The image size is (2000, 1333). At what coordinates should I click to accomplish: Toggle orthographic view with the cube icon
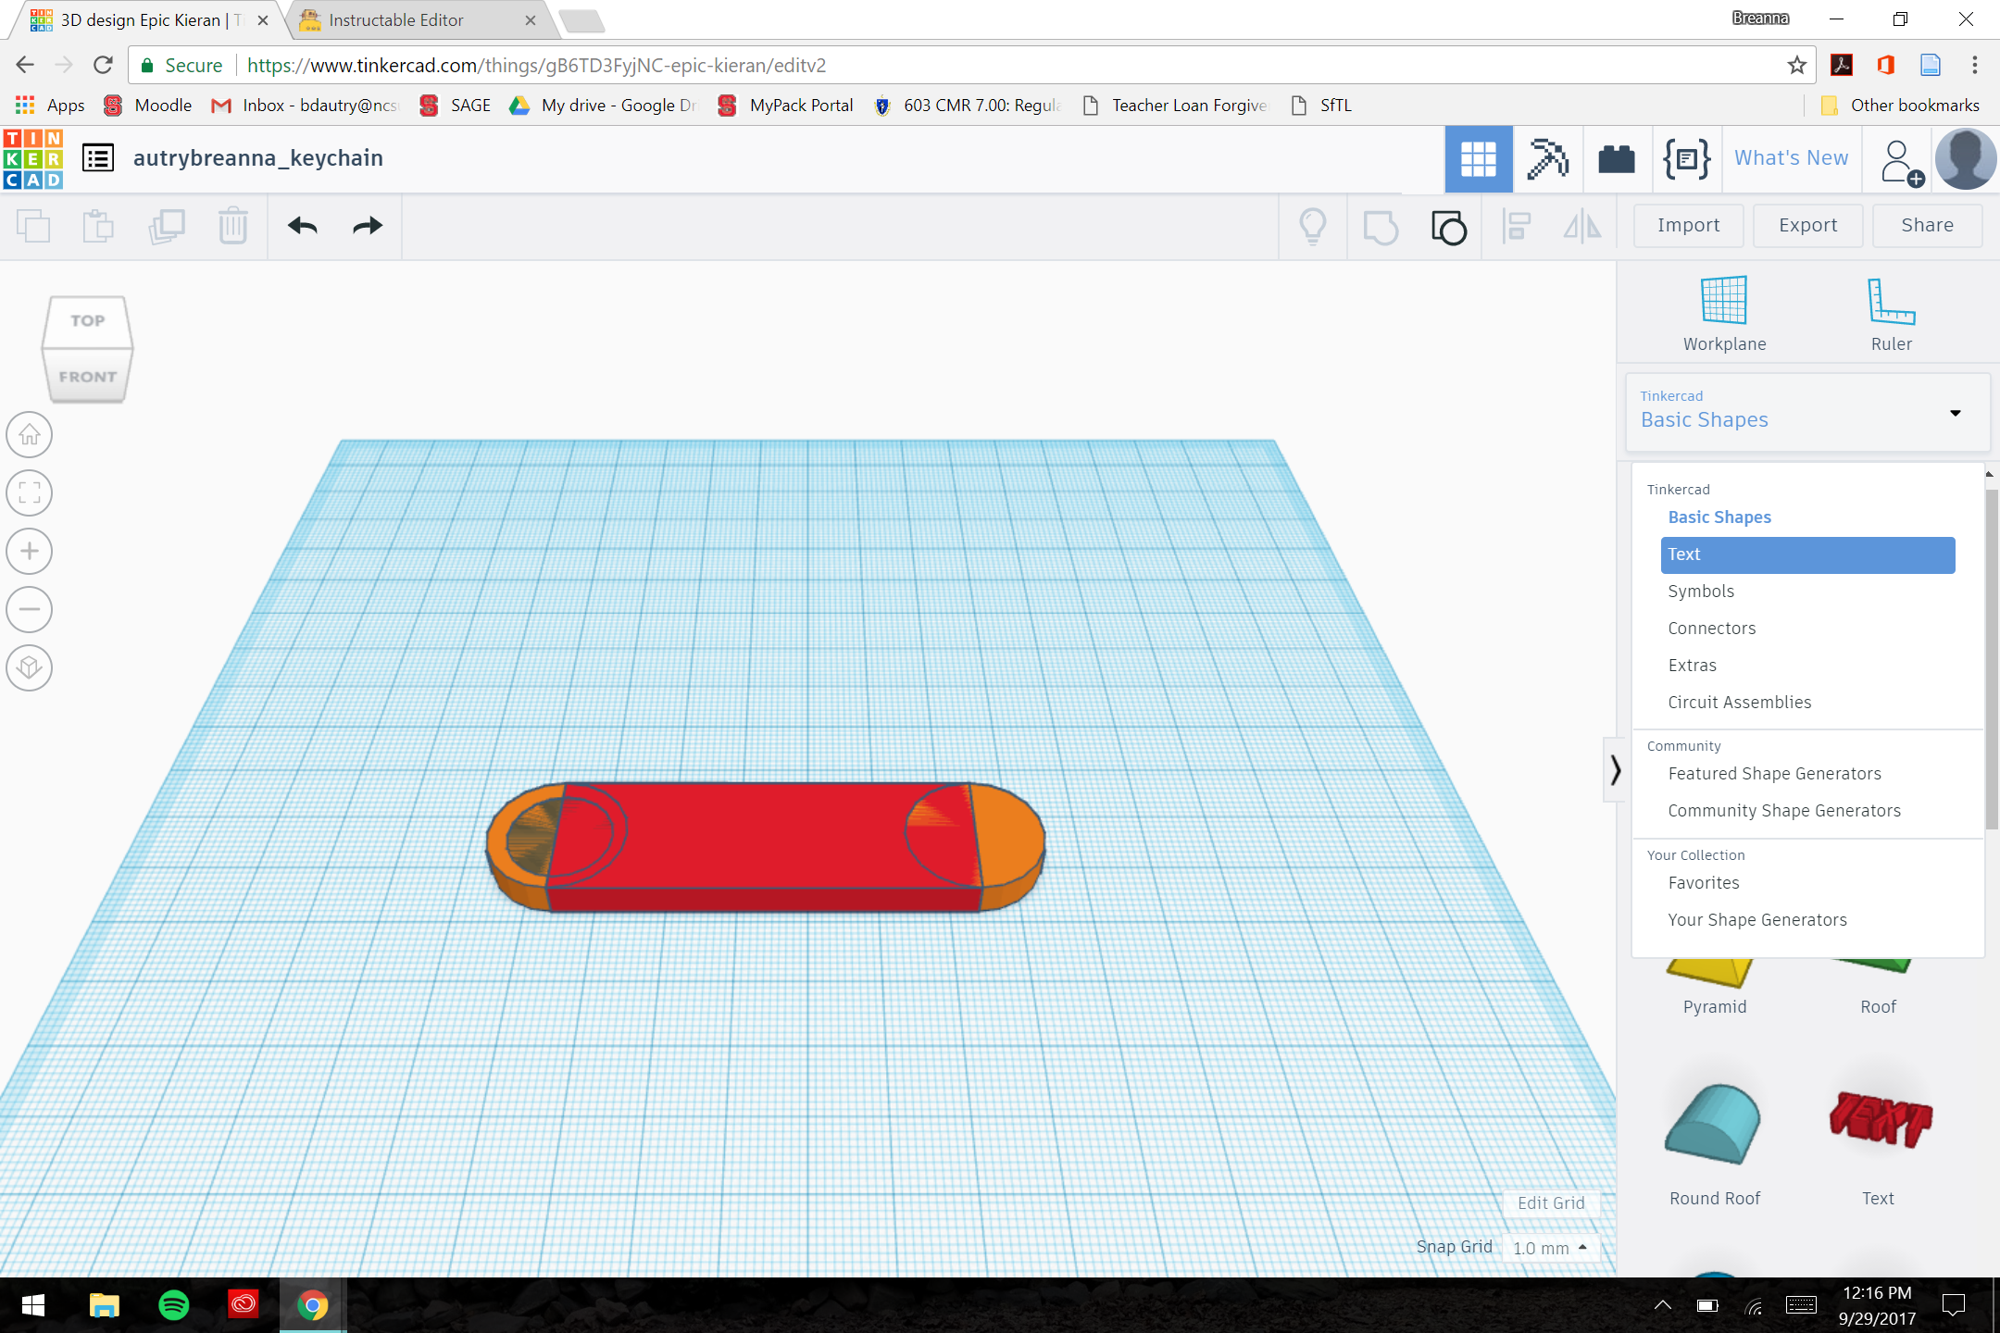coord(29,667)
